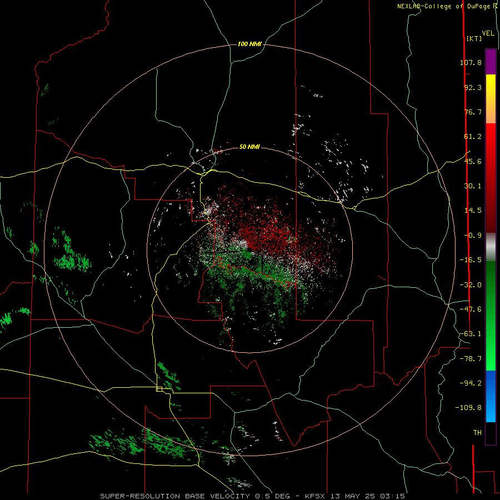Click SUPER-RESOLUTION BASE VELOCITY product title
The image size is (500, 500).
tap(176, 496)
